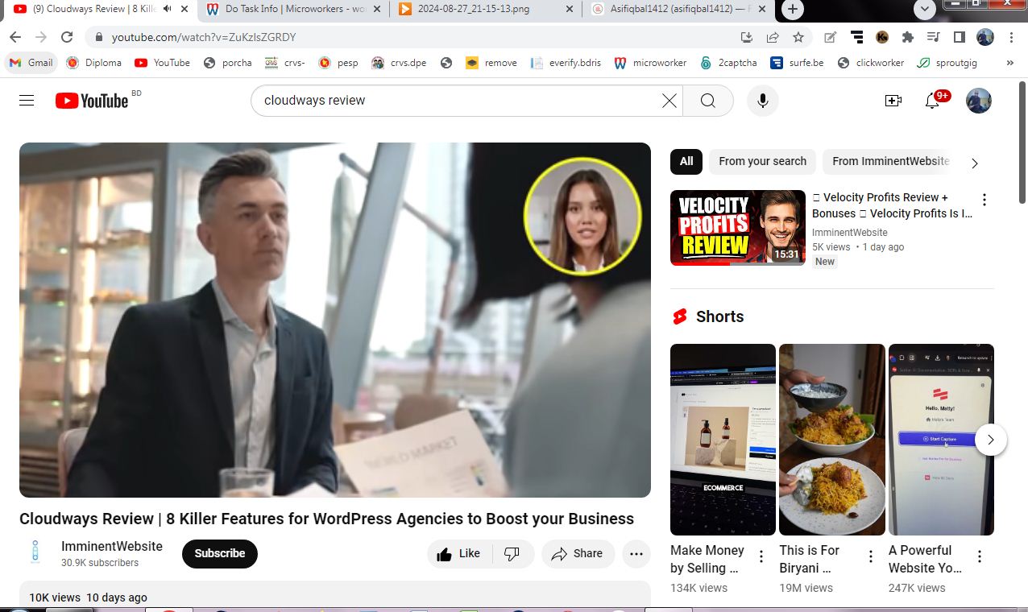Open options menu for Velocity Profits Review video
The image size is (1028, 612).
pyautogui.click(x=984, y=200)
